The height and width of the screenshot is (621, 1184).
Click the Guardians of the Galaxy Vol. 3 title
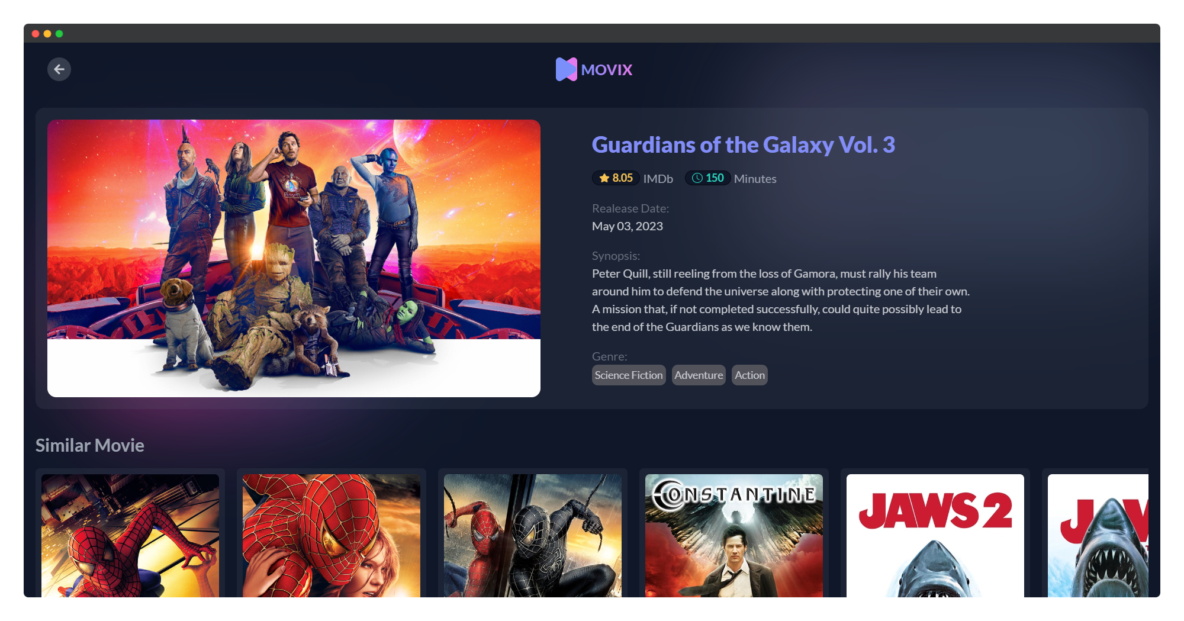[x=744, y=145]
